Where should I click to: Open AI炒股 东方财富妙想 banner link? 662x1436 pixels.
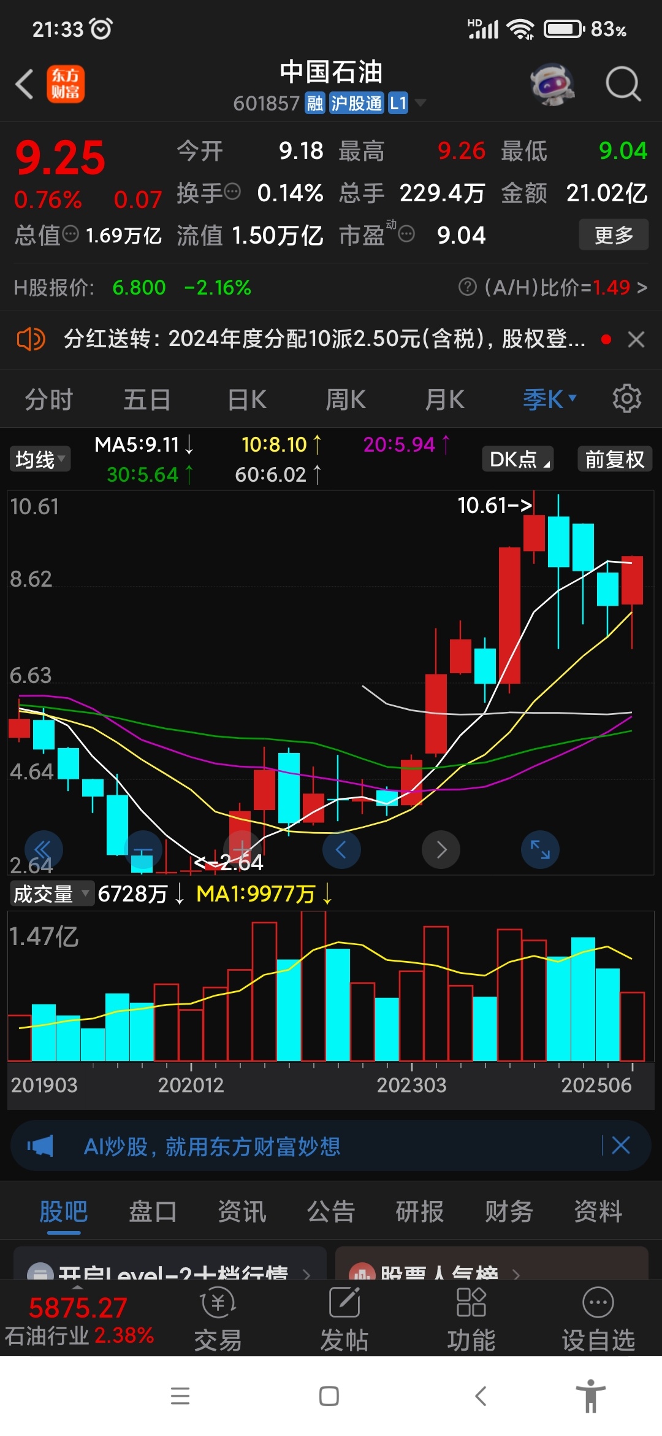tap(212, 1146)
